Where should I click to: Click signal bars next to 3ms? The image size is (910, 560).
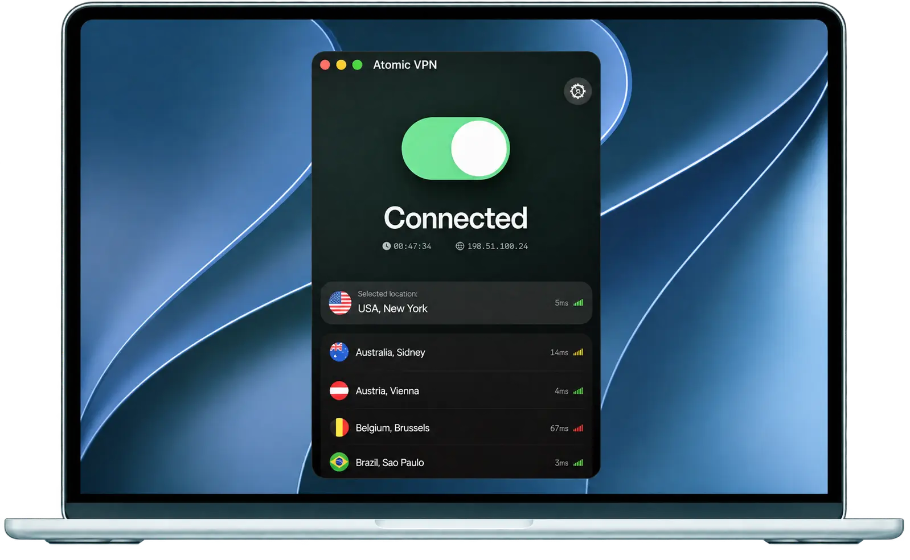[578, 463]
